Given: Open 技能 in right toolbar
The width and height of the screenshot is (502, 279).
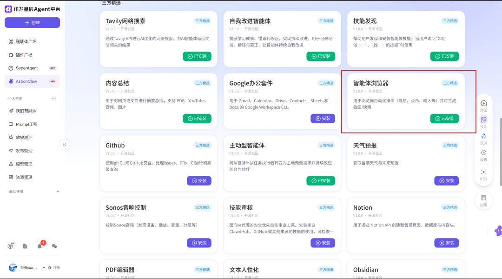Looking at the screenshot, I should click(483, 123).
